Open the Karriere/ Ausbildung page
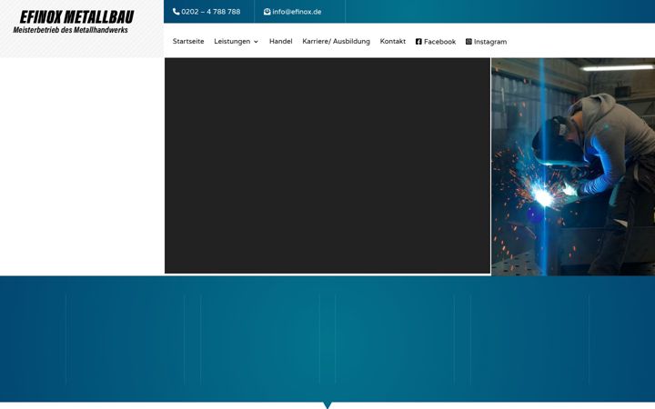 (x=337, y=41)
